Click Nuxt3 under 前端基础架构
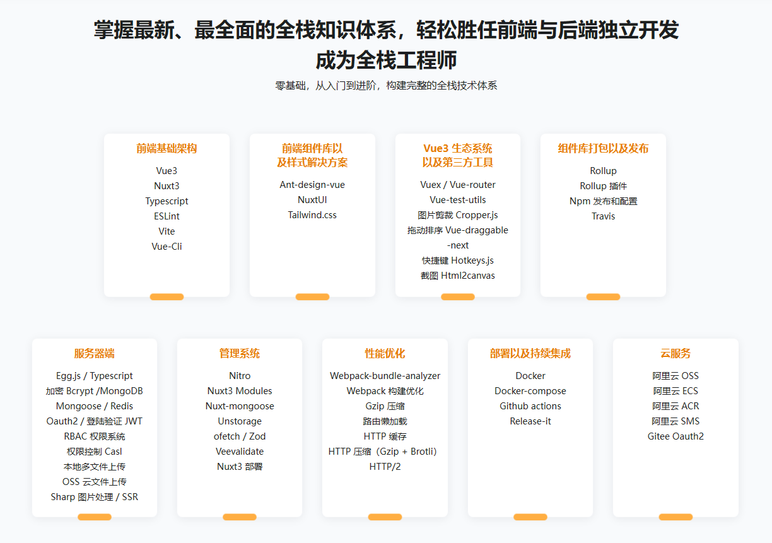772x543 pixels. (x=167, y=186)
